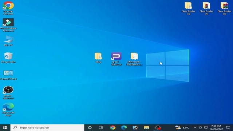Screen dimensions: 233x131
Task: Select the Recycle Bin icon
Action: (8, 57)
